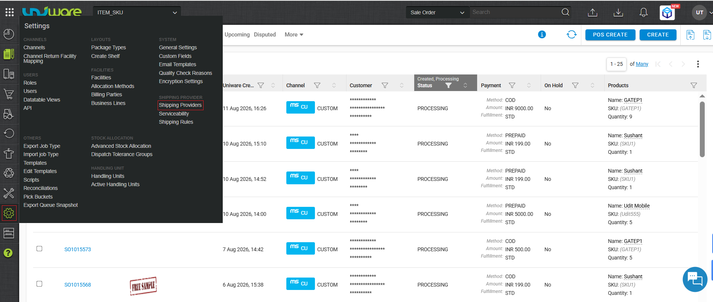Open the Sale Order search type dropdown
Viewport: 713px width, 302px height.
pyautogui.click(x=437, y=12)
